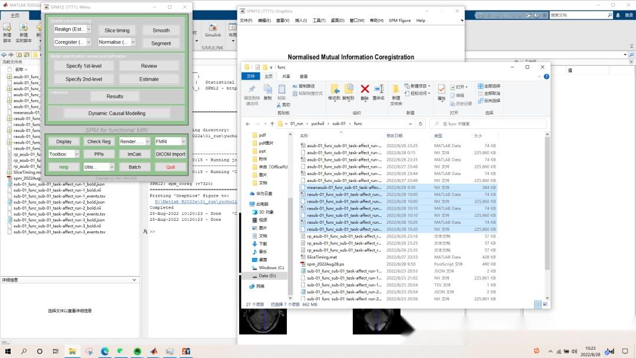Click the Explorer search box for func

point(488,124)
